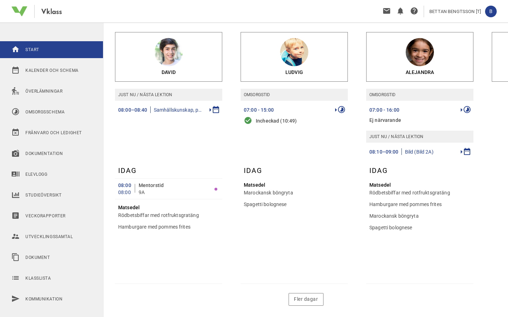Screen dimensions: 508x317
Task: Click the Dokumentation camera icon
Action: pos(16,153)
